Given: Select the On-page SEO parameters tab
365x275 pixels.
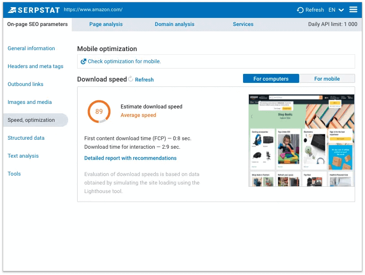Looking at the screenshot, I should (37, 24).
